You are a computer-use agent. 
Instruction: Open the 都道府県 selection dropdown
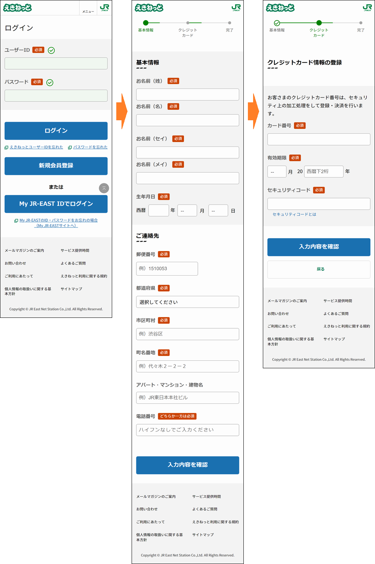pos(187,302)
